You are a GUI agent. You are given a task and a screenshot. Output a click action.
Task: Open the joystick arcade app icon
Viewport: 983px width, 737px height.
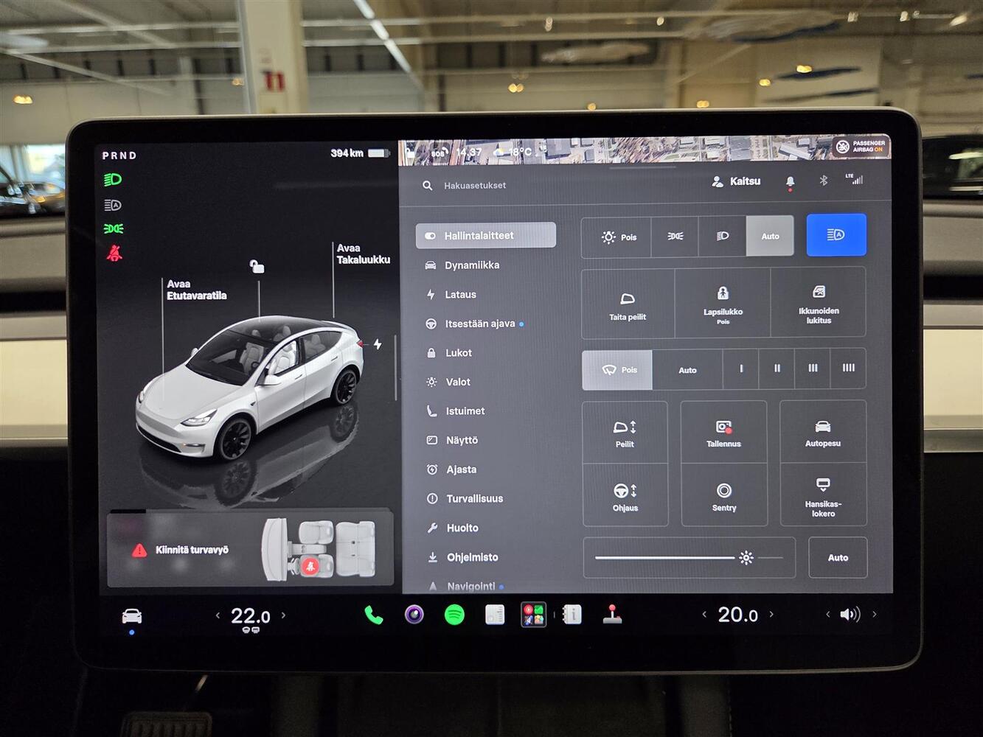coord(612,614)
